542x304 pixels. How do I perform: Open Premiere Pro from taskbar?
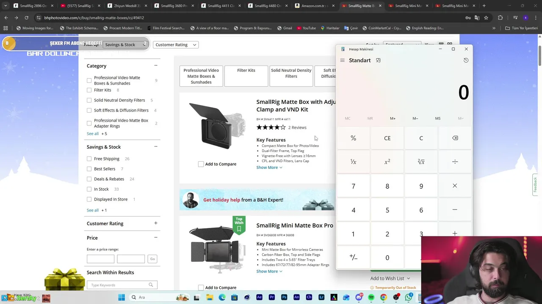[x=272, y=297]
